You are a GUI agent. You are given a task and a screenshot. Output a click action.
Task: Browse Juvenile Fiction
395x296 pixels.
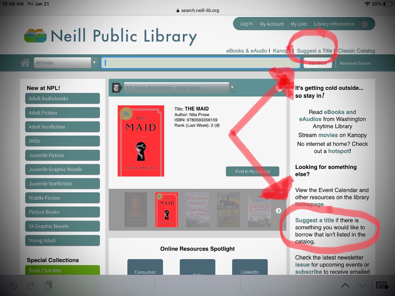[x=62, y=155]
